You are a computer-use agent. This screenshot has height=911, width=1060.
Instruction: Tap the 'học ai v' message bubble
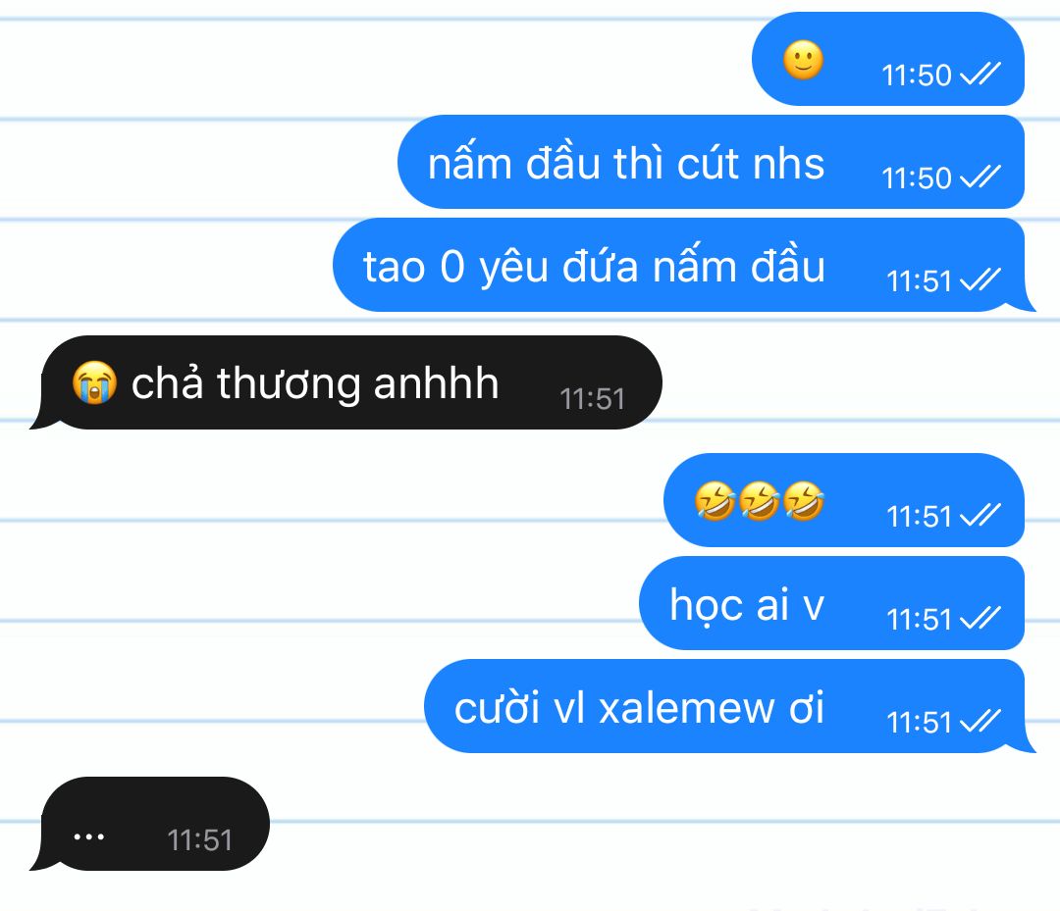pos(831,603)
